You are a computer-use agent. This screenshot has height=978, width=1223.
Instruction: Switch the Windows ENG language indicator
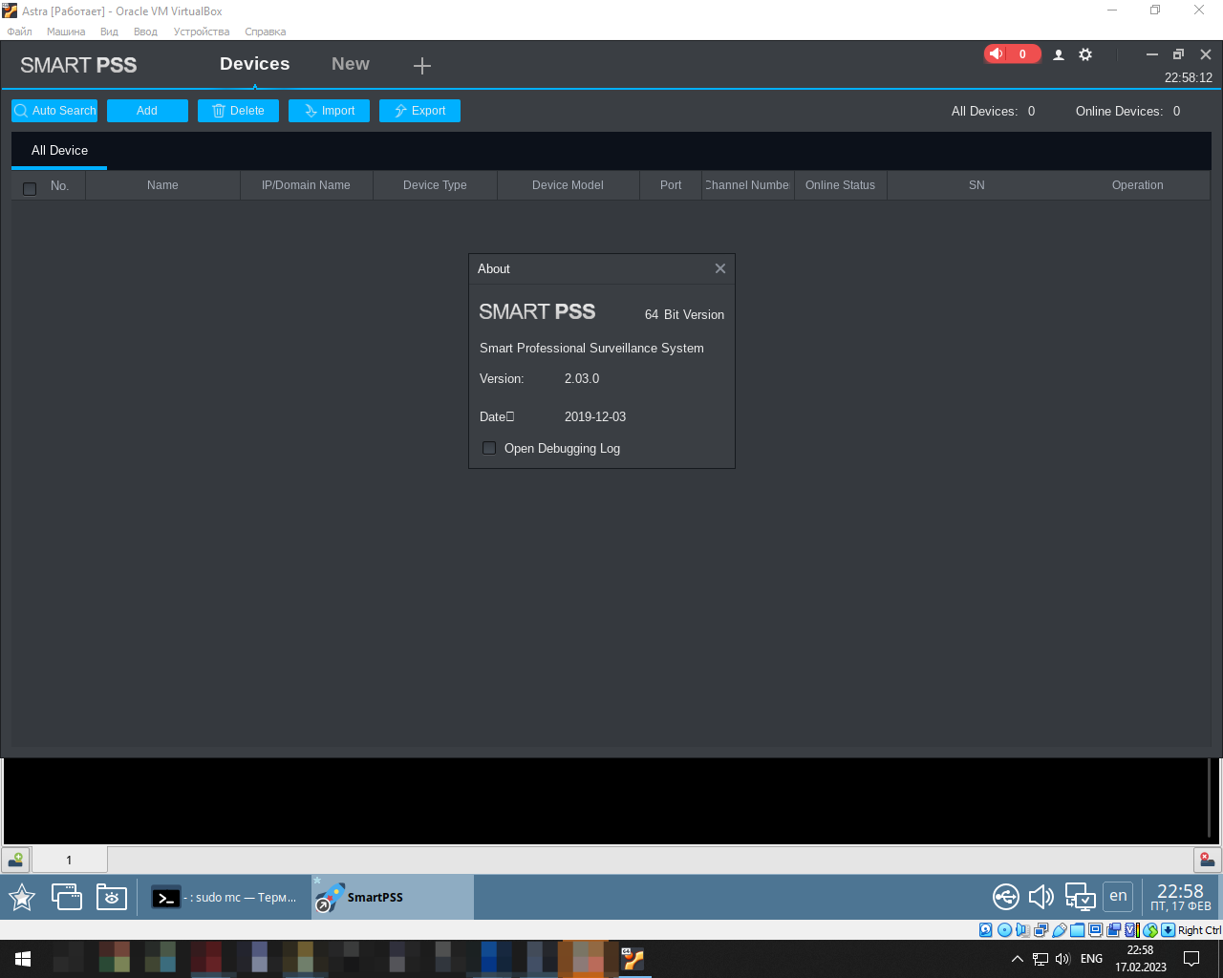1091,959
